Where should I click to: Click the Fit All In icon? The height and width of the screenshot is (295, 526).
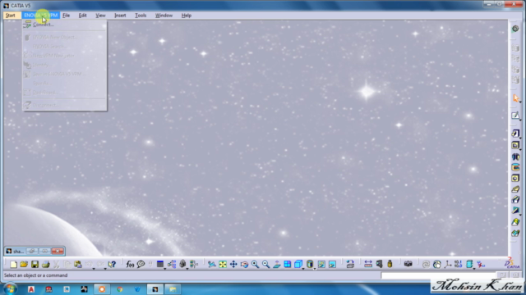(223, 264)
